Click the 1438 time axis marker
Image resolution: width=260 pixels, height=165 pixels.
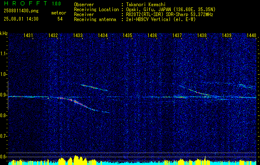[202, 35]
